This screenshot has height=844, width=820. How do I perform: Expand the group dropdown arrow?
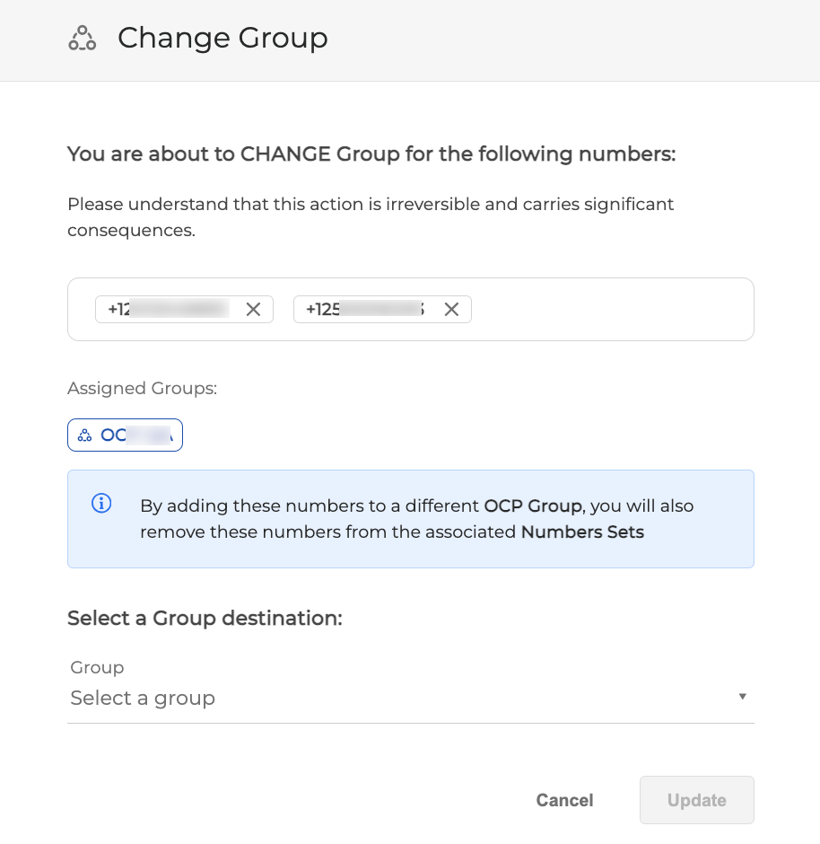[x=742, y=697]
